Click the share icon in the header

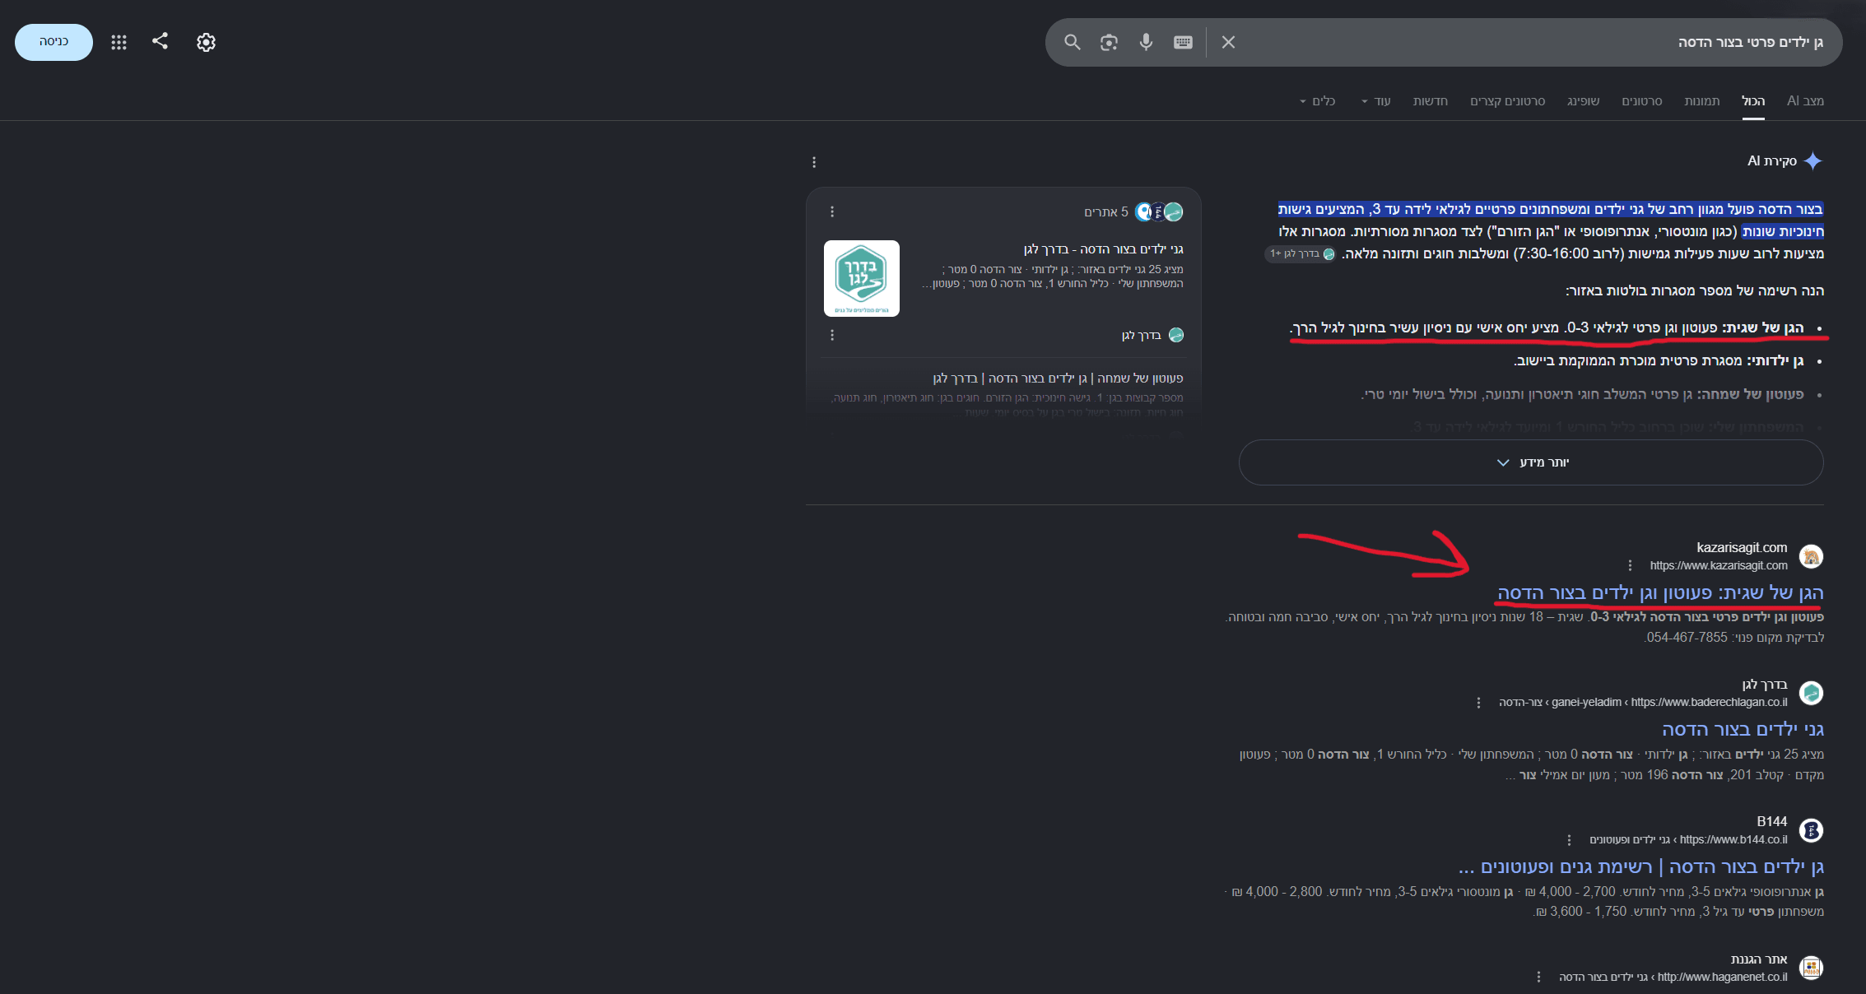[x=161, y=41]
